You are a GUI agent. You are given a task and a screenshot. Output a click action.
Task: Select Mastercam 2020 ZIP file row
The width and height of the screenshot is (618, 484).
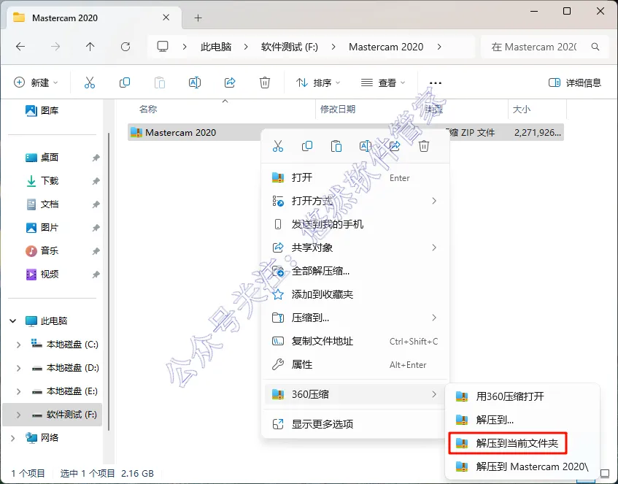(x=346, y=133)
